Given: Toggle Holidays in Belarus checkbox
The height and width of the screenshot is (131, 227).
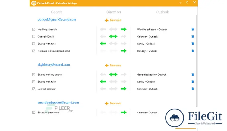Looking at the screenshot, I should coord(34,51).
